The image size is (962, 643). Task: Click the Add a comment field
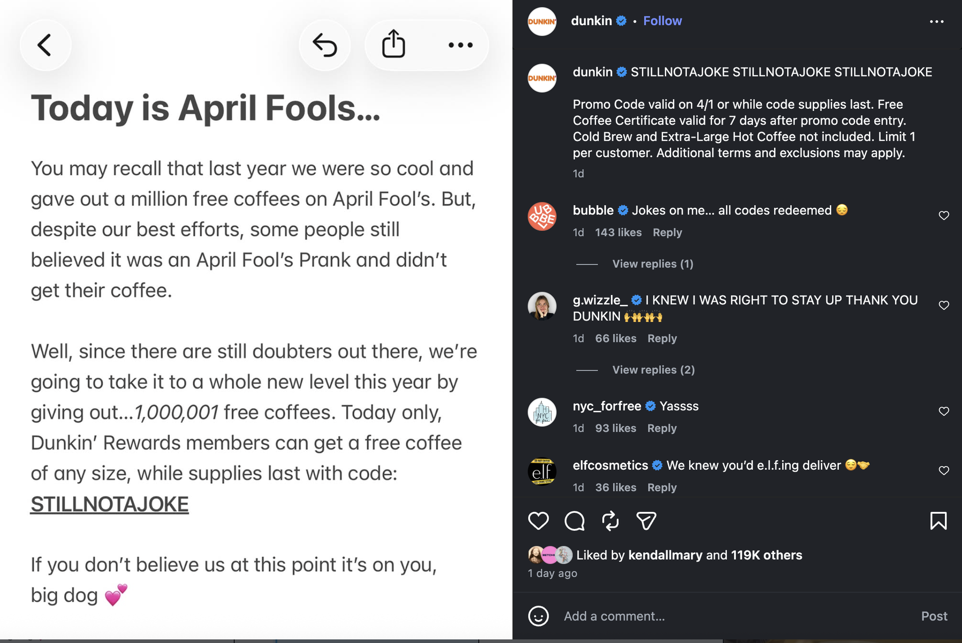click(x=701, y=616)
